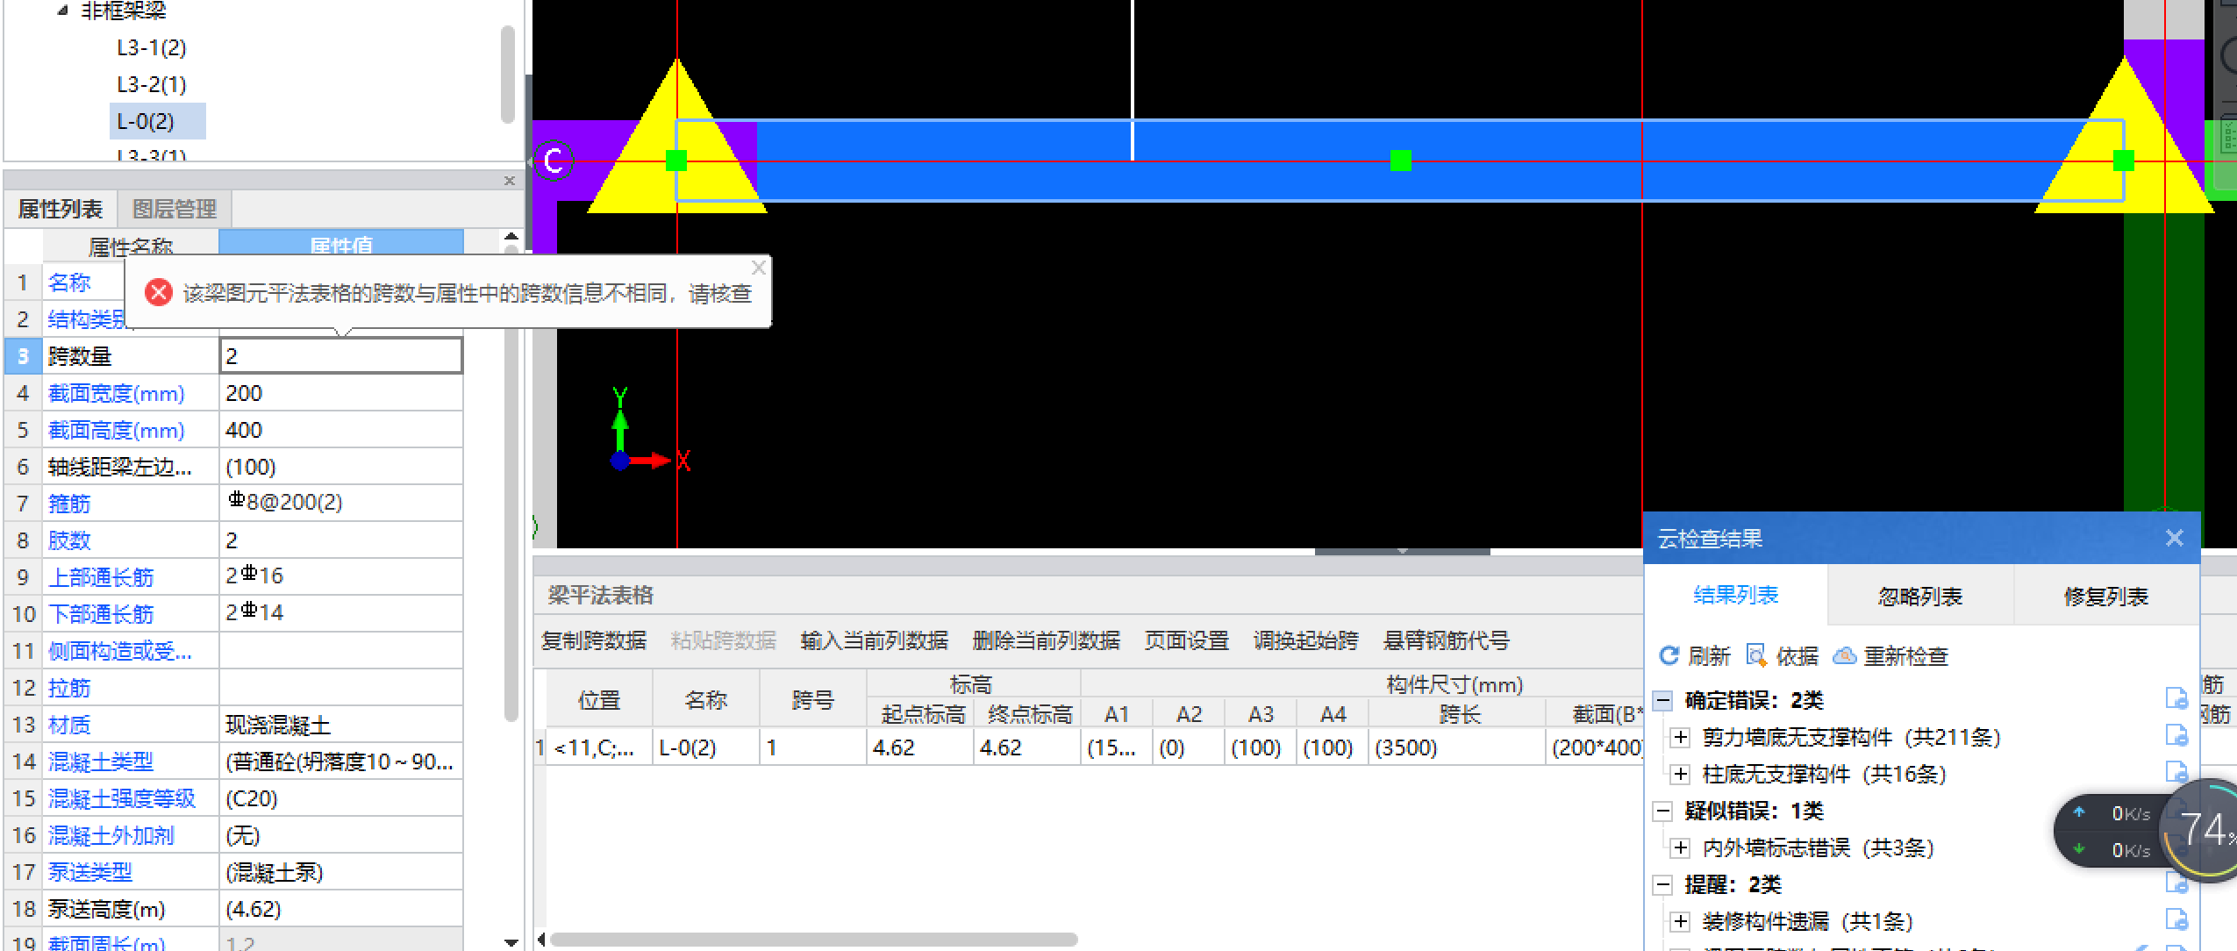Click the 截面高度 value 400
Image resolution: width=2237 pixels, height=951 pixels.
coord(340,430)
